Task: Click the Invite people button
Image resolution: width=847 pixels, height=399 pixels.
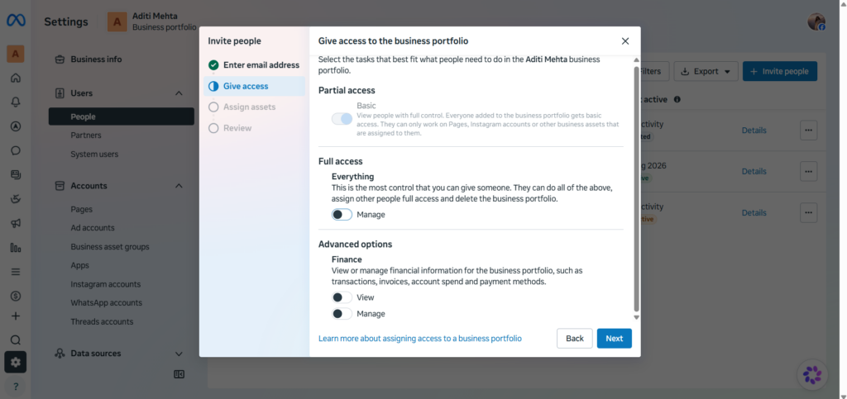Action: 779,71
